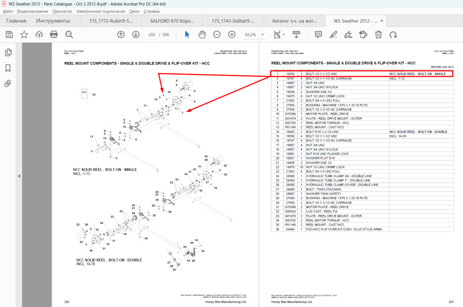
Task: Click HYDRAULIC TUBE CLAMP COVER - DOUBLE LINE
Action: [x=342, y=184]
